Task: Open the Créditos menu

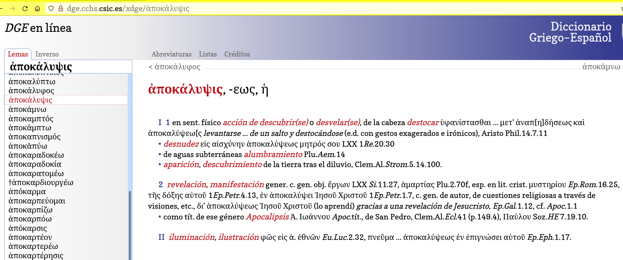Action: [x=237, y=54]
